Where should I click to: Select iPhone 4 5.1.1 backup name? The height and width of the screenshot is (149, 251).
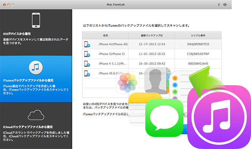[113, 64]
